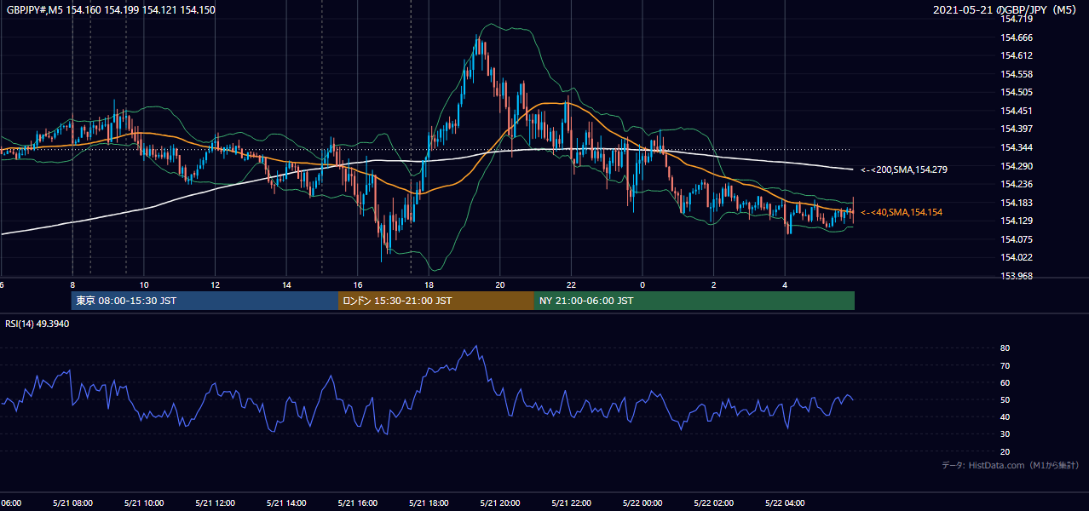Click price axis value 154.612
The height and width of the screenshot is (511, 1089).
[x=1017, y=55]
